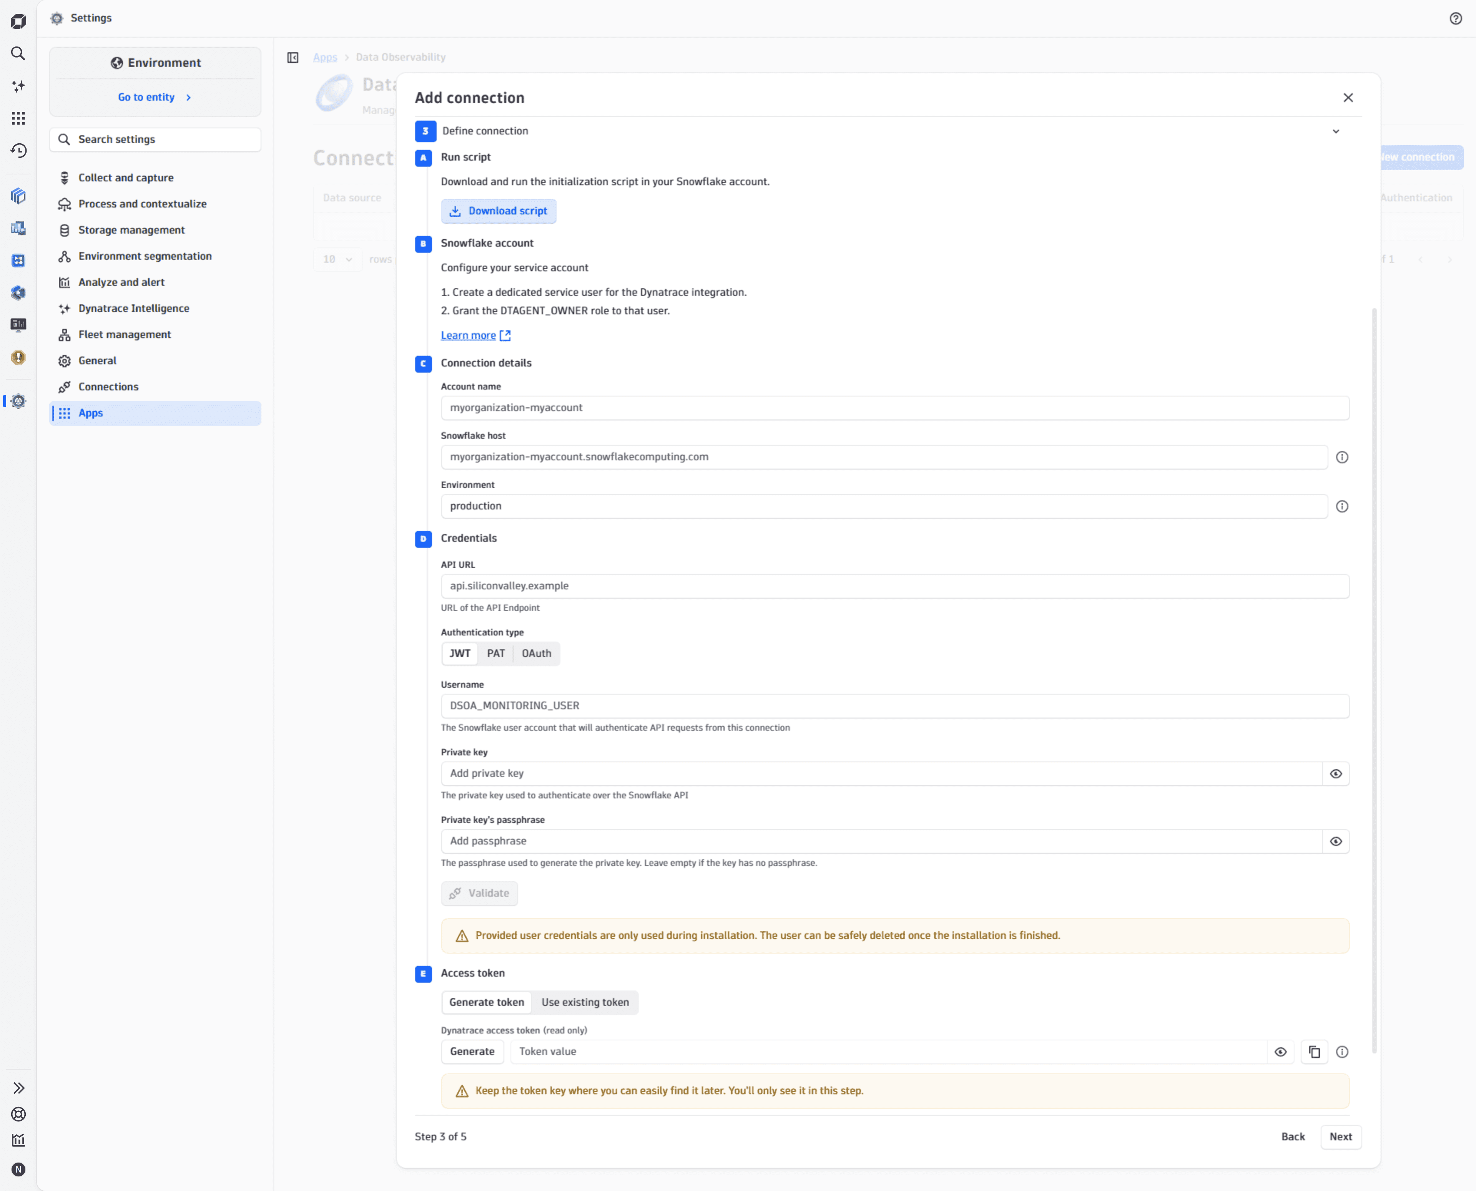Switch to Generate token tab
Viewport: 1476px width, 1191px height.
[487, 1002]
